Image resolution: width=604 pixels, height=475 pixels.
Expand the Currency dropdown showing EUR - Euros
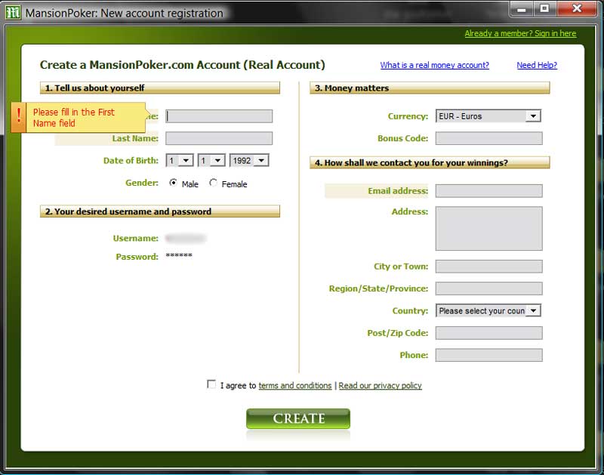click(488, 116)
